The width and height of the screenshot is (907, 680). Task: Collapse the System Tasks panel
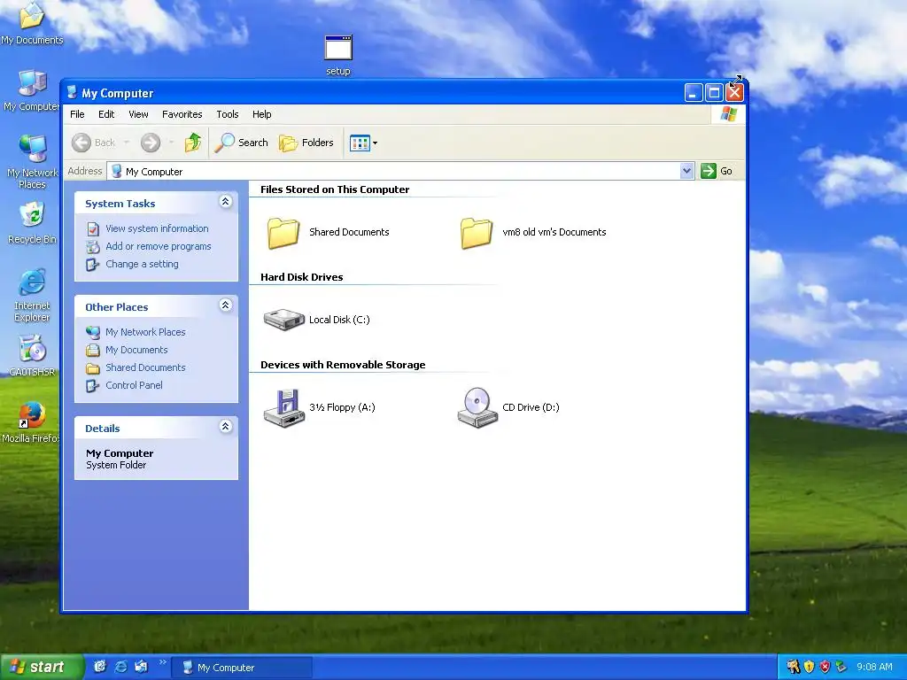tap(226, 201)
